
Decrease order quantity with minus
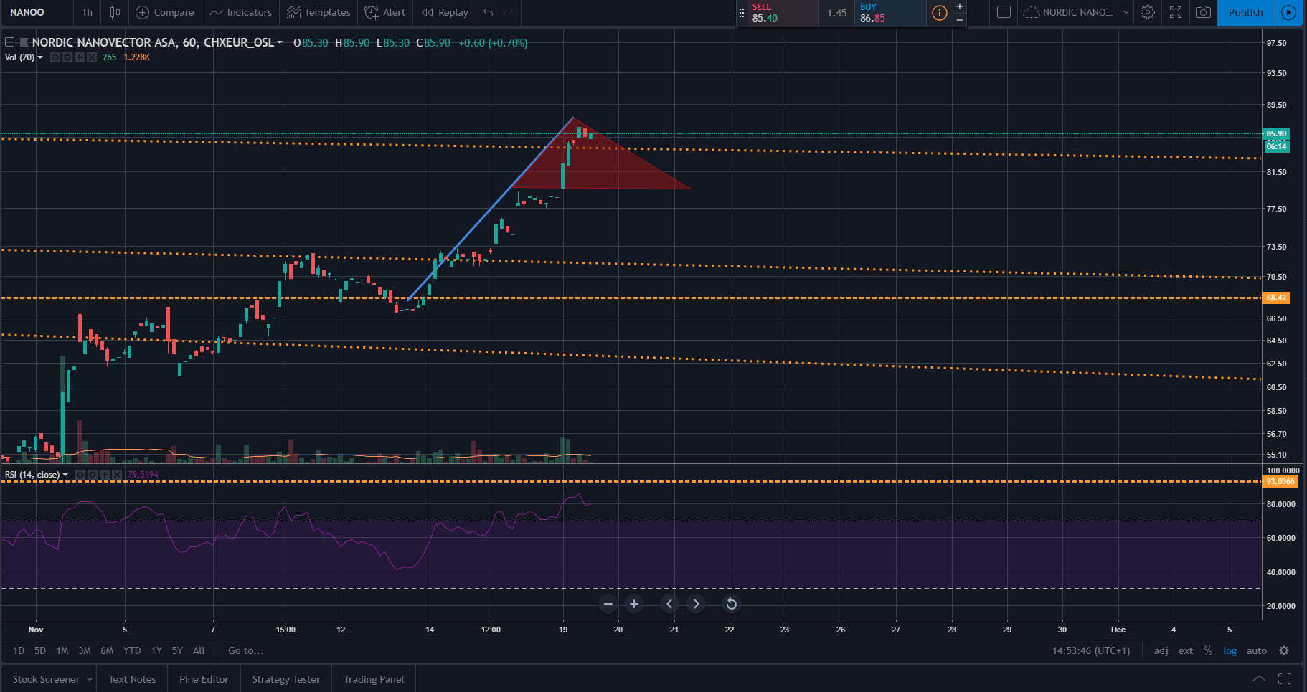[960, 20]
